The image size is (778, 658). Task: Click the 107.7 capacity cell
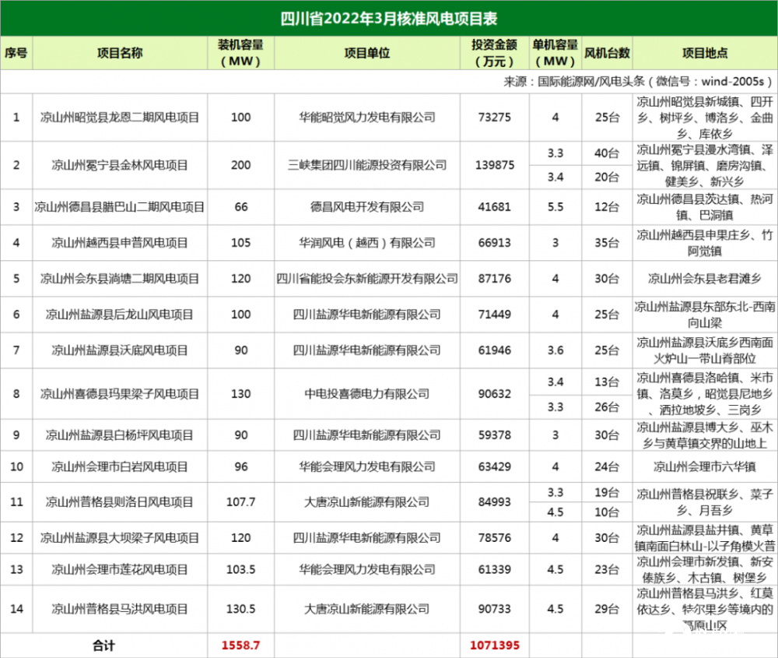[x=240, y=502]
